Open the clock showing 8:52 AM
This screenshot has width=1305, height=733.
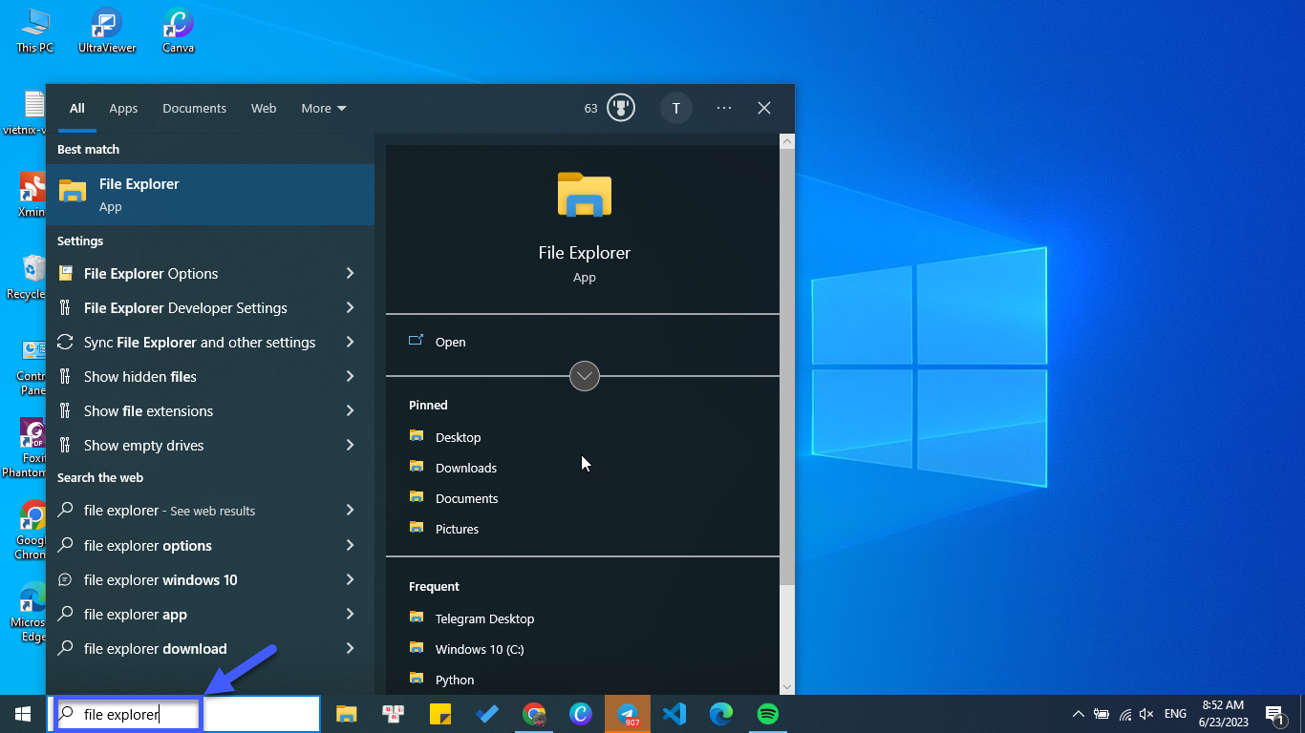(1224, 714)
